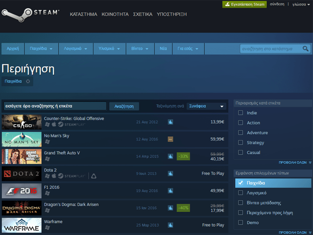
Task: Uncheck the Παιχνίδια type checkbox
Action: (241, 183)
